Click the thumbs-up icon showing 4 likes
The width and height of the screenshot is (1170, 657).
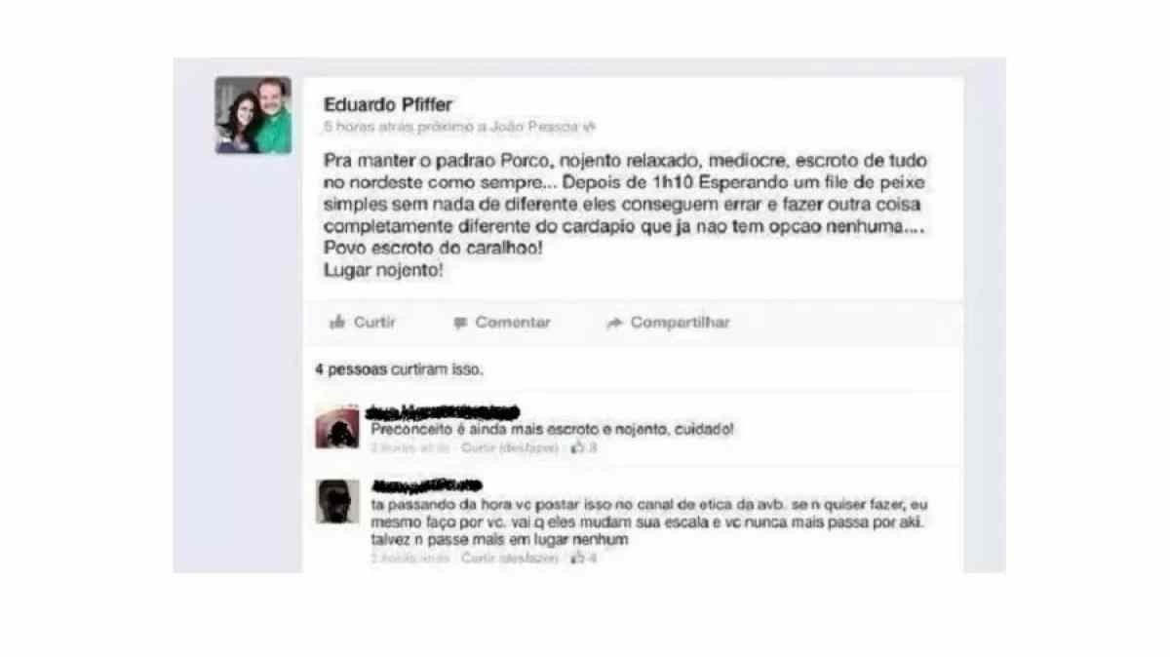pos(578,559)
